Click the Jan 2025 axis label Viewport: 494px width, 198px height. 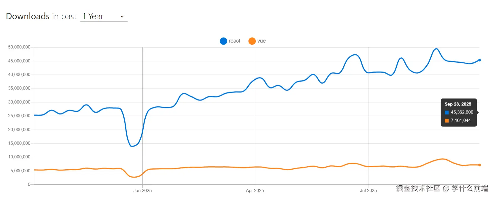tap(142, 191)
